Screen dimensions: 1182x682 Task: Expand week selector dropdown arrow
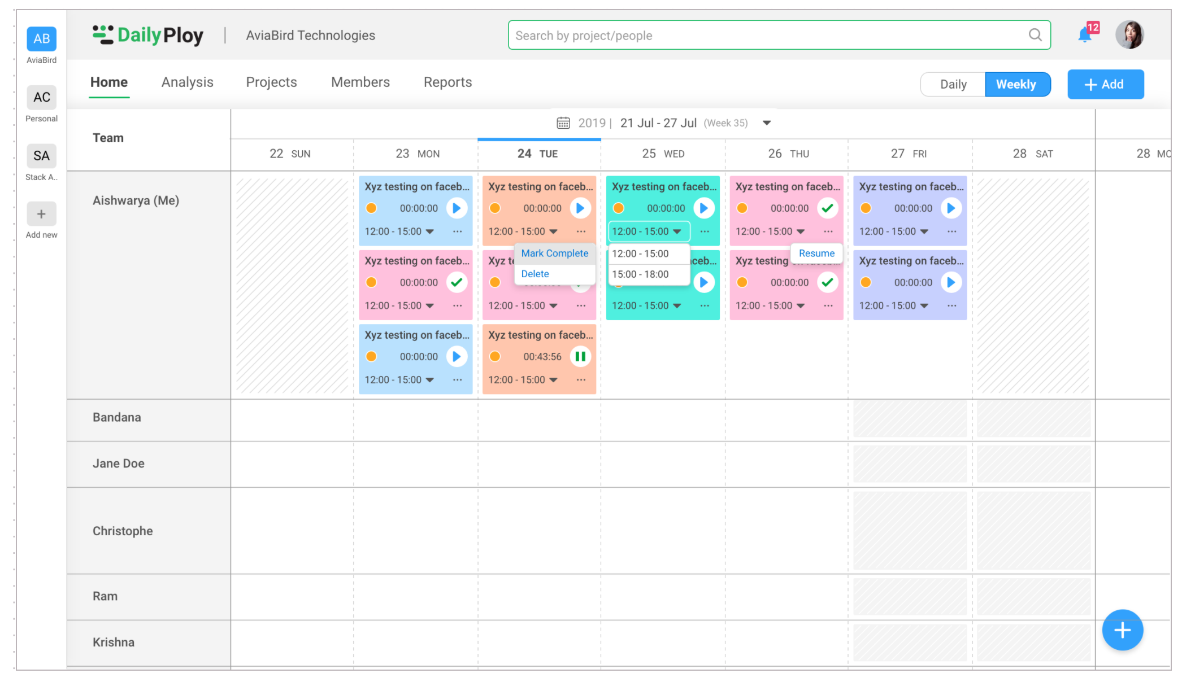767,123
